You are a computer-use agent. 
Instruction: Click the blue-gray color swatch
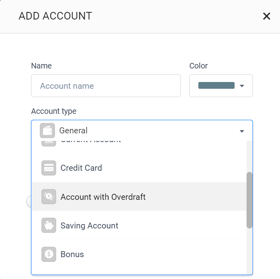pyautogui.click(x=216, y=86)
